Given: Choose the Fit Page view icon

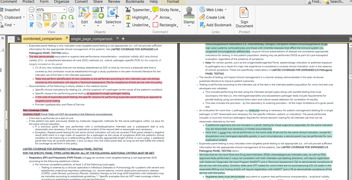Looking at the screenshot, I should 39,17.
